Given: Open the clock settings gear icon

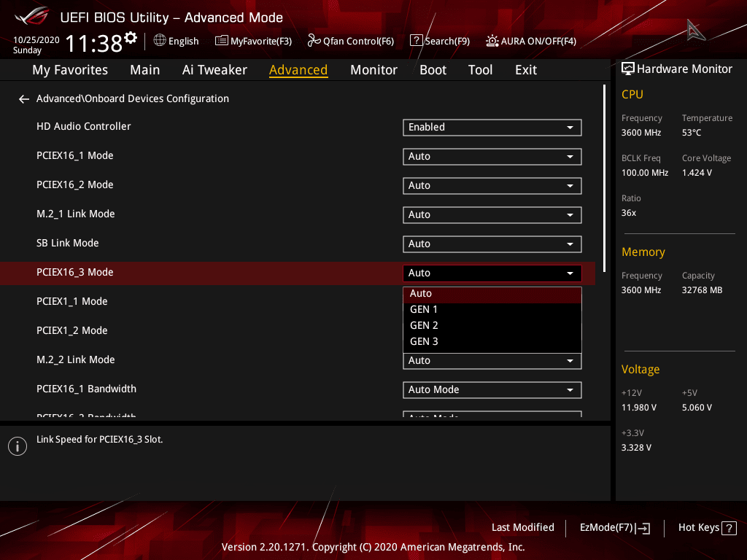Looking at the screenshot, I should click(131, 37).
